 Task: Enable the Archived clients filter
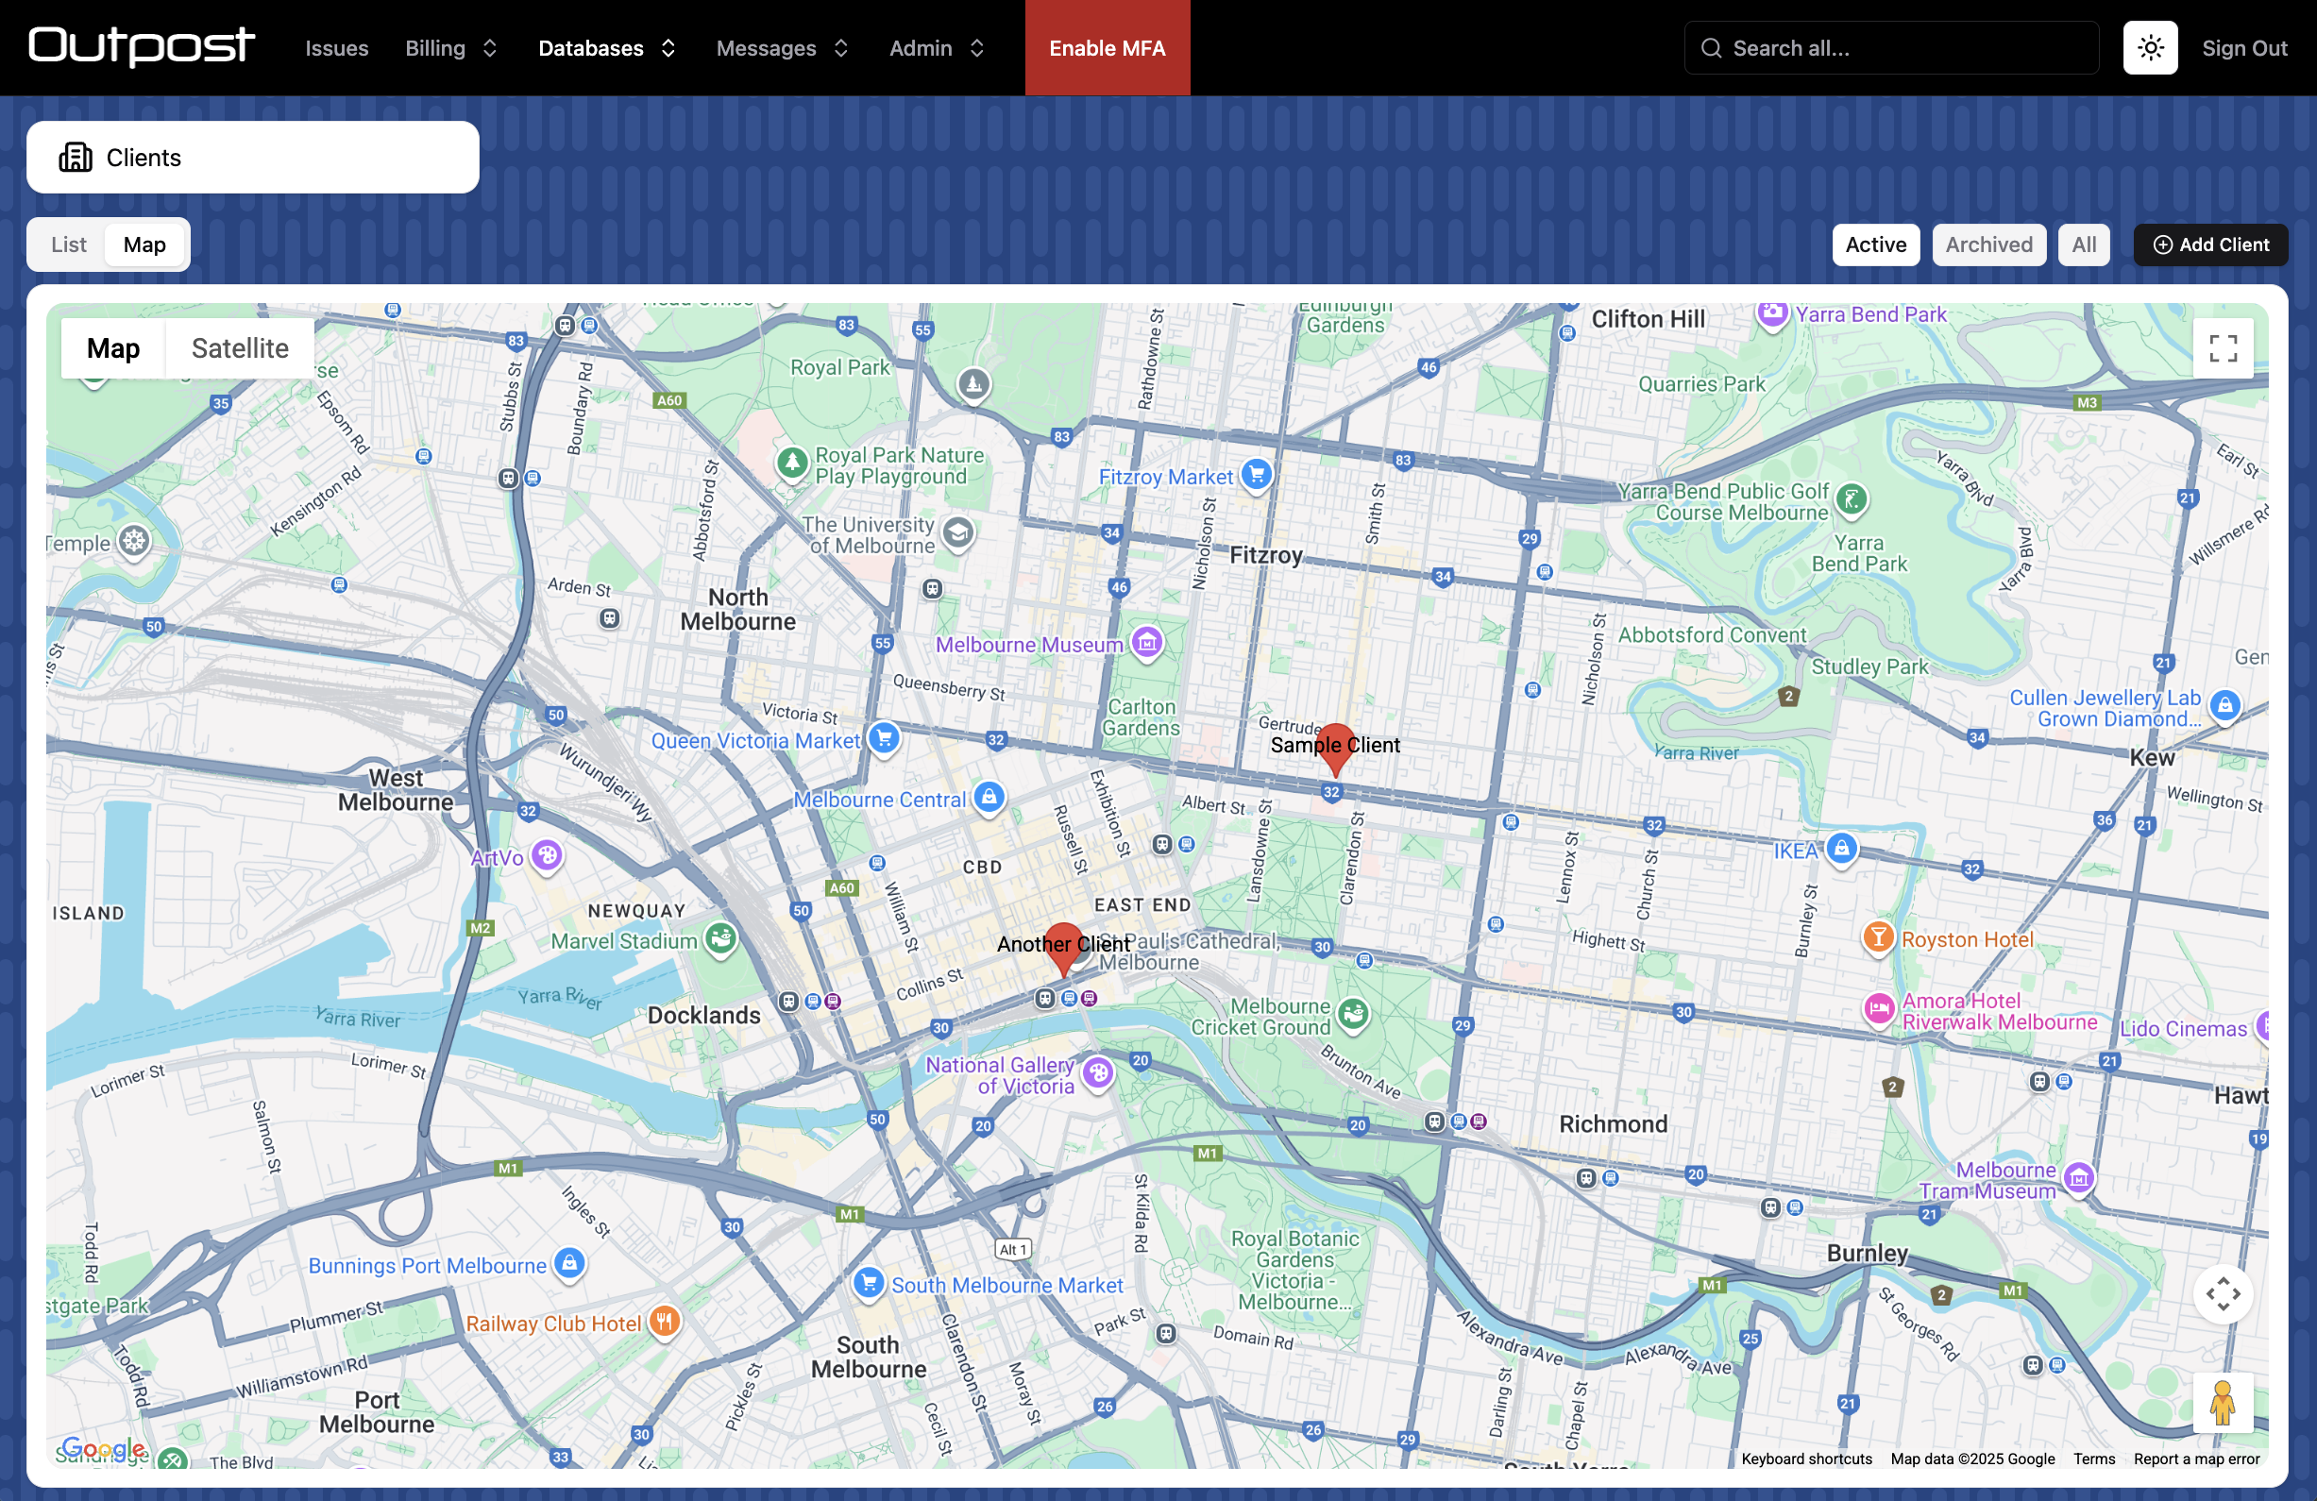(1989, 245)
